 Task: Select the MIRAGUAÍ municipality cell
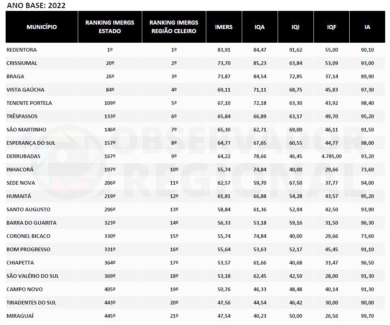(x=20, y=316)
